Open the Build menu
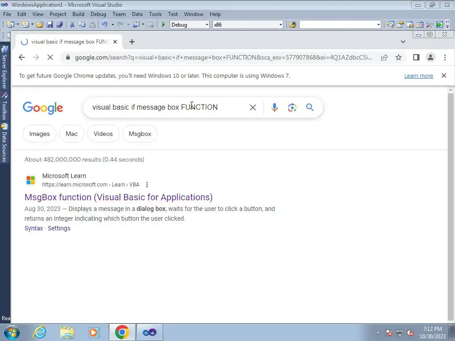The width and height of the screenshot is (455, 341). pyautogui.click(x=78, y=14)
